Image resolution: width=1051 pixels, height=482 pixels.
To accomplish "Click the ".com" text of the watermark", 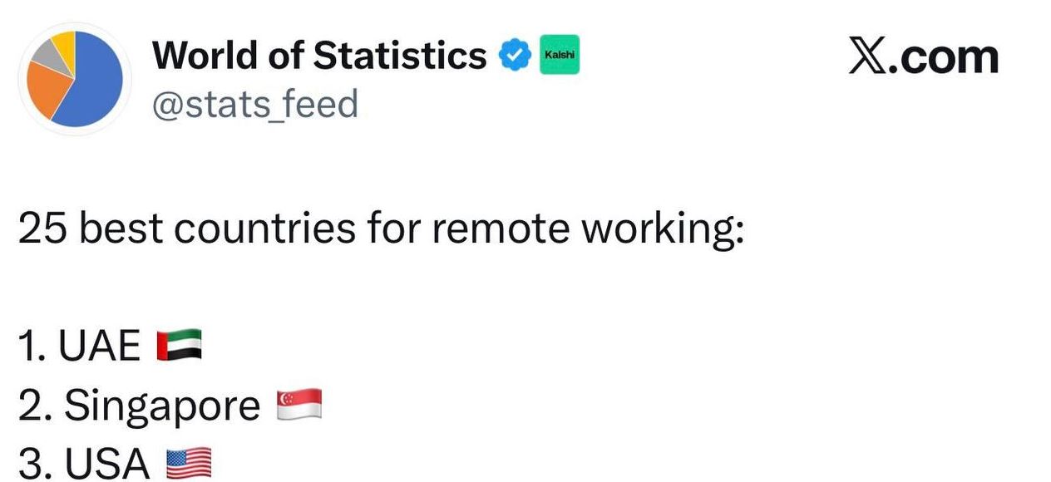I will coord(945,57).
